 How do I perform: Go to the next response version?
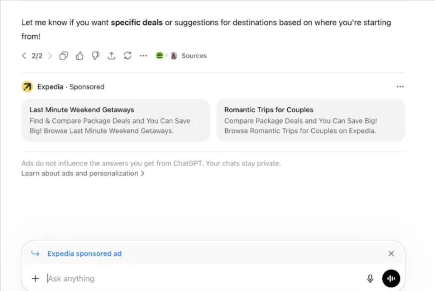click(50, 56)
